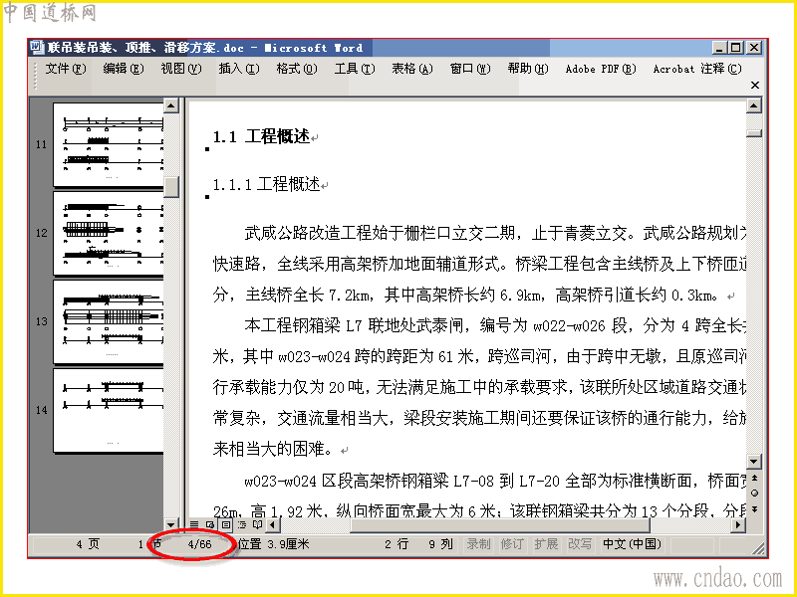The height and width of the screenshot is (597, 797).
Task: Open the 格式(O) menu
Action: pyautogui.click(x=297, y=69)
